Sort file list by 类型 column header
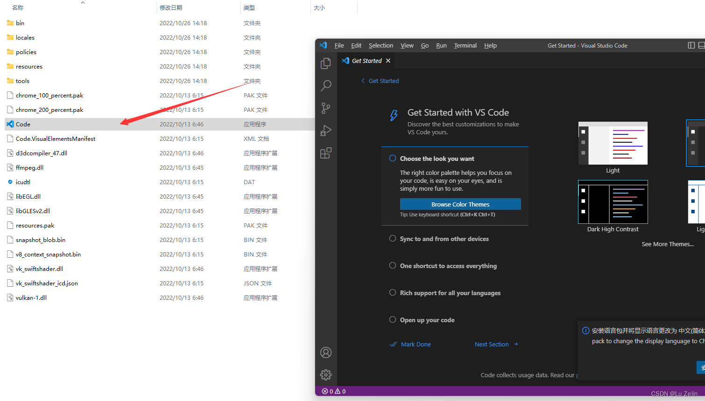 tap(249, 7)
